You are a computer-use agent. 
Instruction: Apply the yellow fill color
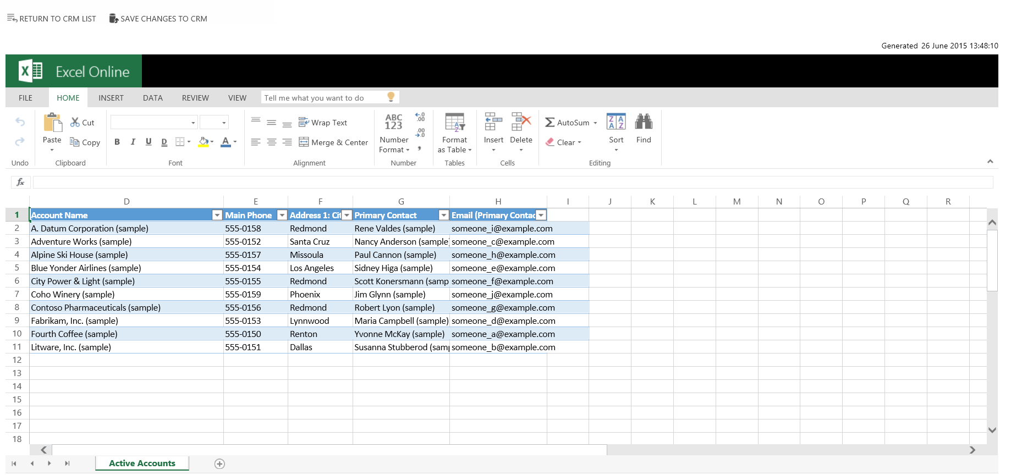tap(204, 142)
